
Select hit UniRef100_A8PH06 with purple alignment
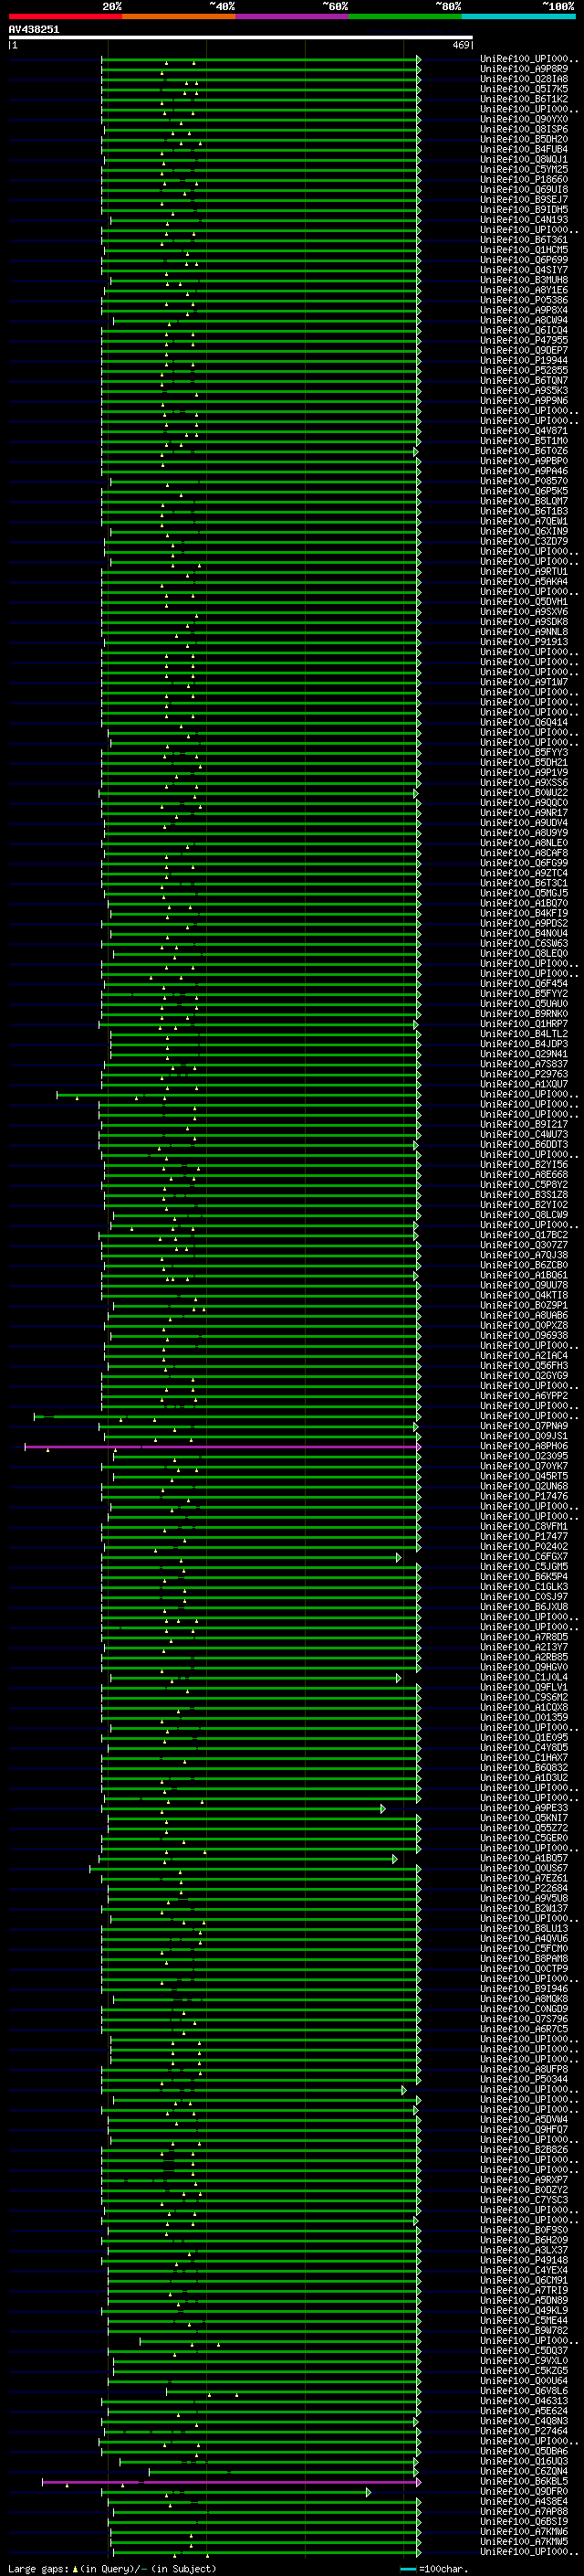pos(524,1446)
